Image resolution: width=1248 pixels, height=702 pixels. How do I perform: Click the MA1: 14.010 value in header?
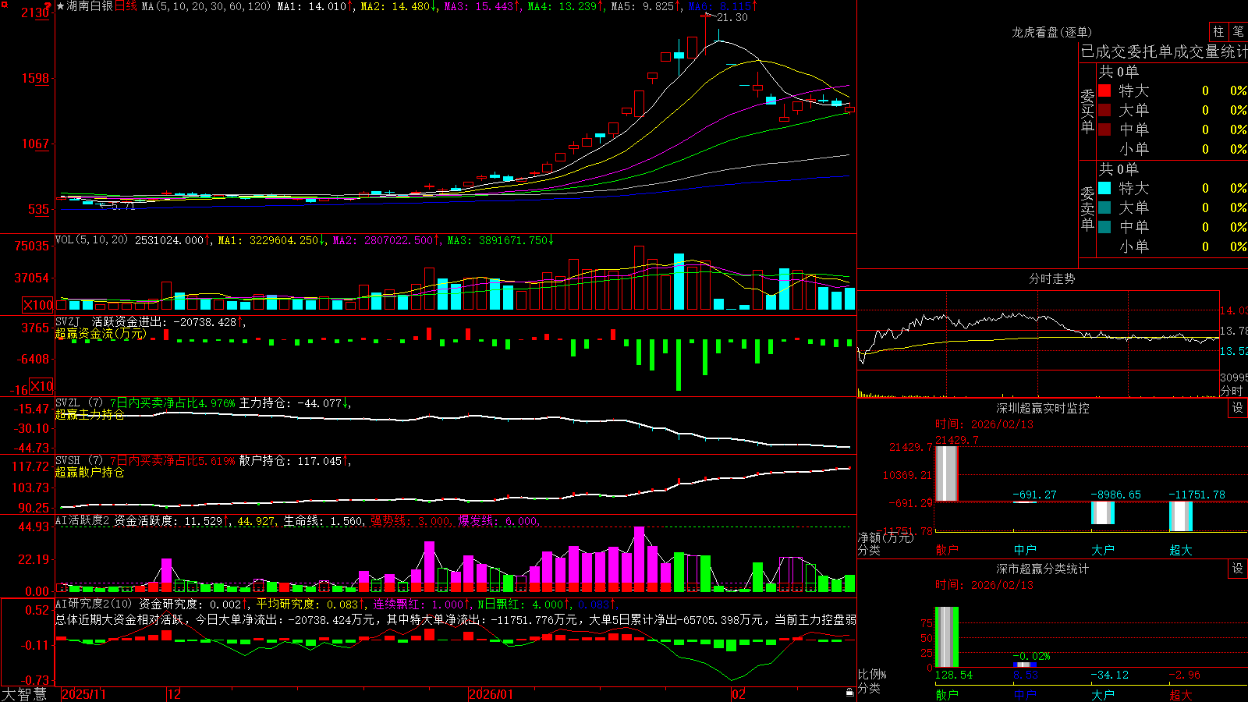(315, 6)
